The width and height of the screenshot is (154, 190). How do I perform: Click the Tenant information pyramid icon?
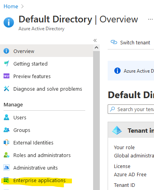click(x=117, y=130)
